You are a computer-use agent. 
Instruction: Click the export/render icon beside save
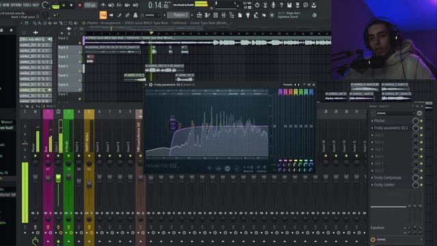pyautogui.click(x=298, y=5)
